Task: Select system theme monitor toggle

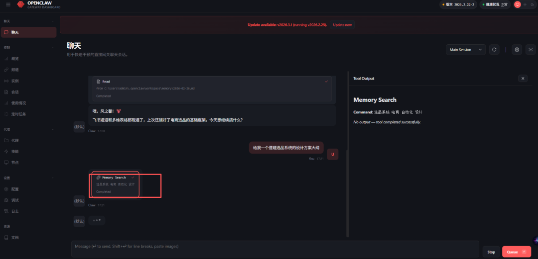Action: (x=518, y=4)
